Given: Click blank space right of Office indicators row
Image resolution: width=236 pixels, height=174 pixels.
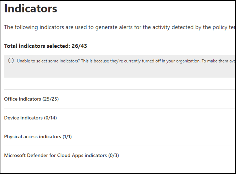Looking at the screenshot, I should click(x=150, y=99).
